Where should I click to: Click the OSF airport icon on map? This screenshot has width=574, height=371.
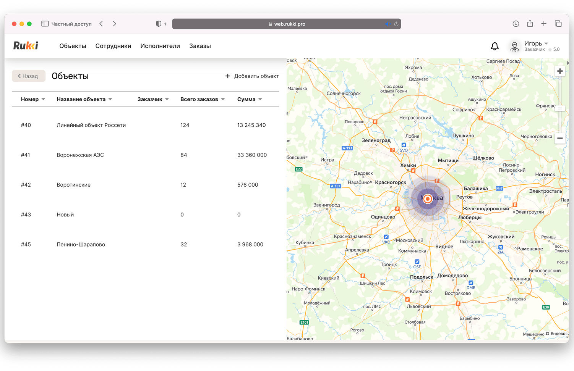[417, 262]
